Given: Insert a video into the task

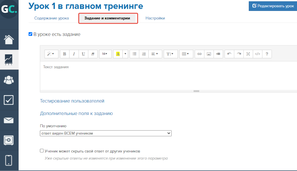Looking at the screenshot, I should [x=218, y=54].
